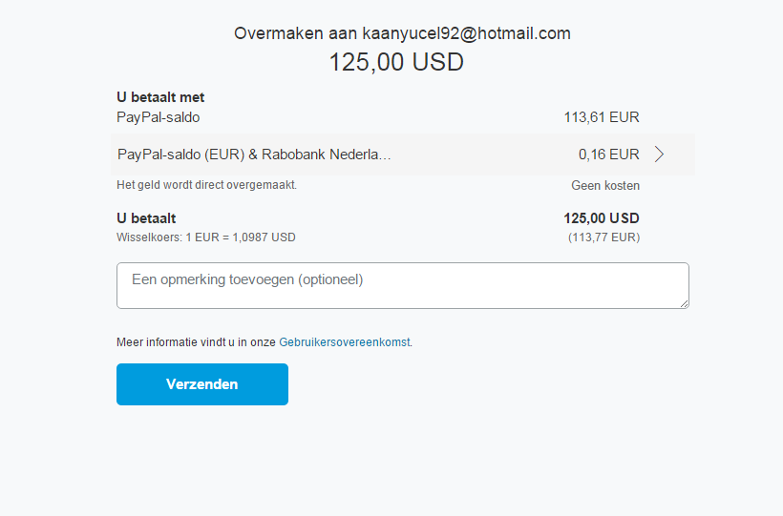The image size is (783, 516).
Task: Click the 113,61 EUR balance amount
Action: pos(602,117)
